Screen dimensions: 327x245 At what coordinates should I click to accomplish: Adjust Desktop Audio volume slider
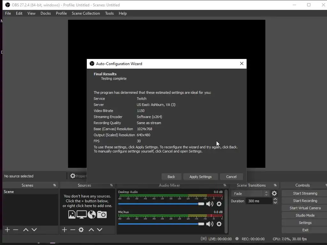coord(161,204)
